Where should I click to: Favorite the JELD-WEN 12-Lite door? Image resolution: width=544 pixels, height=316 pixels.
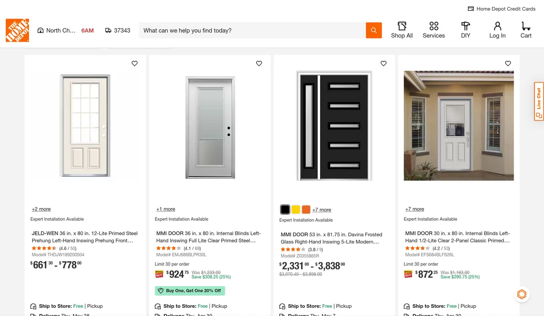coord(135,63)
